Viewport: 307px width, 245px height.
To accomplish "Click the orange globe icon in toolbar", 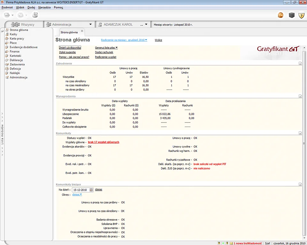I will point(280,15).
